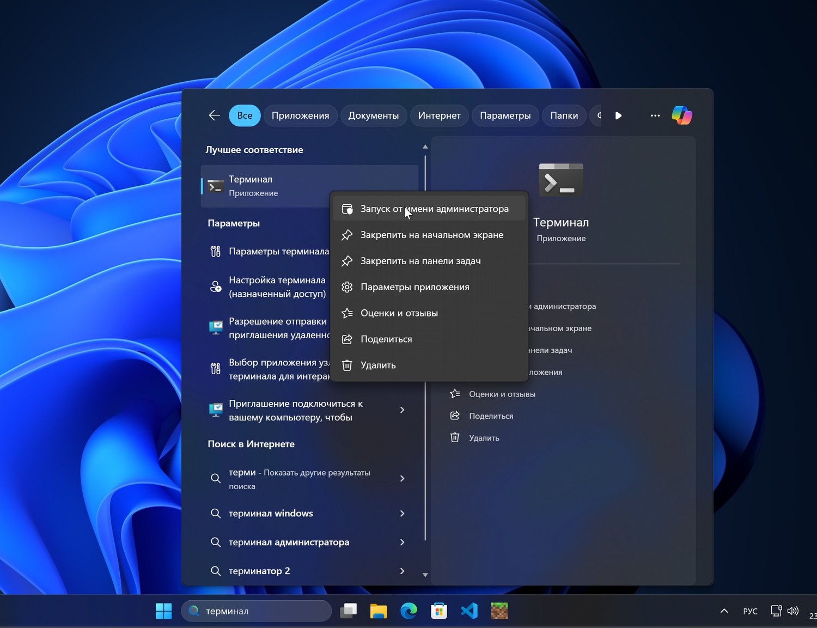Open Microsoft Store from the taskbar
Image resolution: width=817 pixels, height=628 pixels.
coord(439,611)
